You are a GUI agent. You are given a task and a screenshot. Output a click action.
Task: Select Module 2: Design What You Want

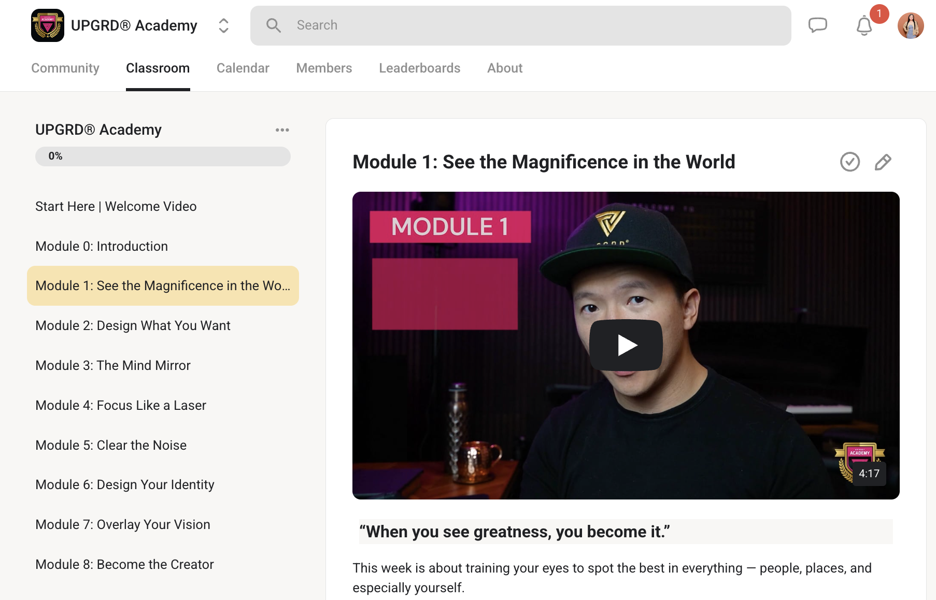click(x=133, y=325)
